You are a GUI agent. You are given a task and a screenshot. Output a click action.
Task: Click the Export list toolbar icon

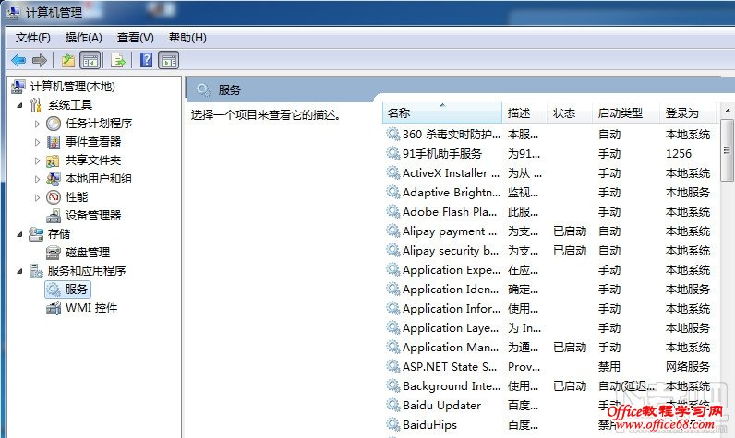[118, 60]
